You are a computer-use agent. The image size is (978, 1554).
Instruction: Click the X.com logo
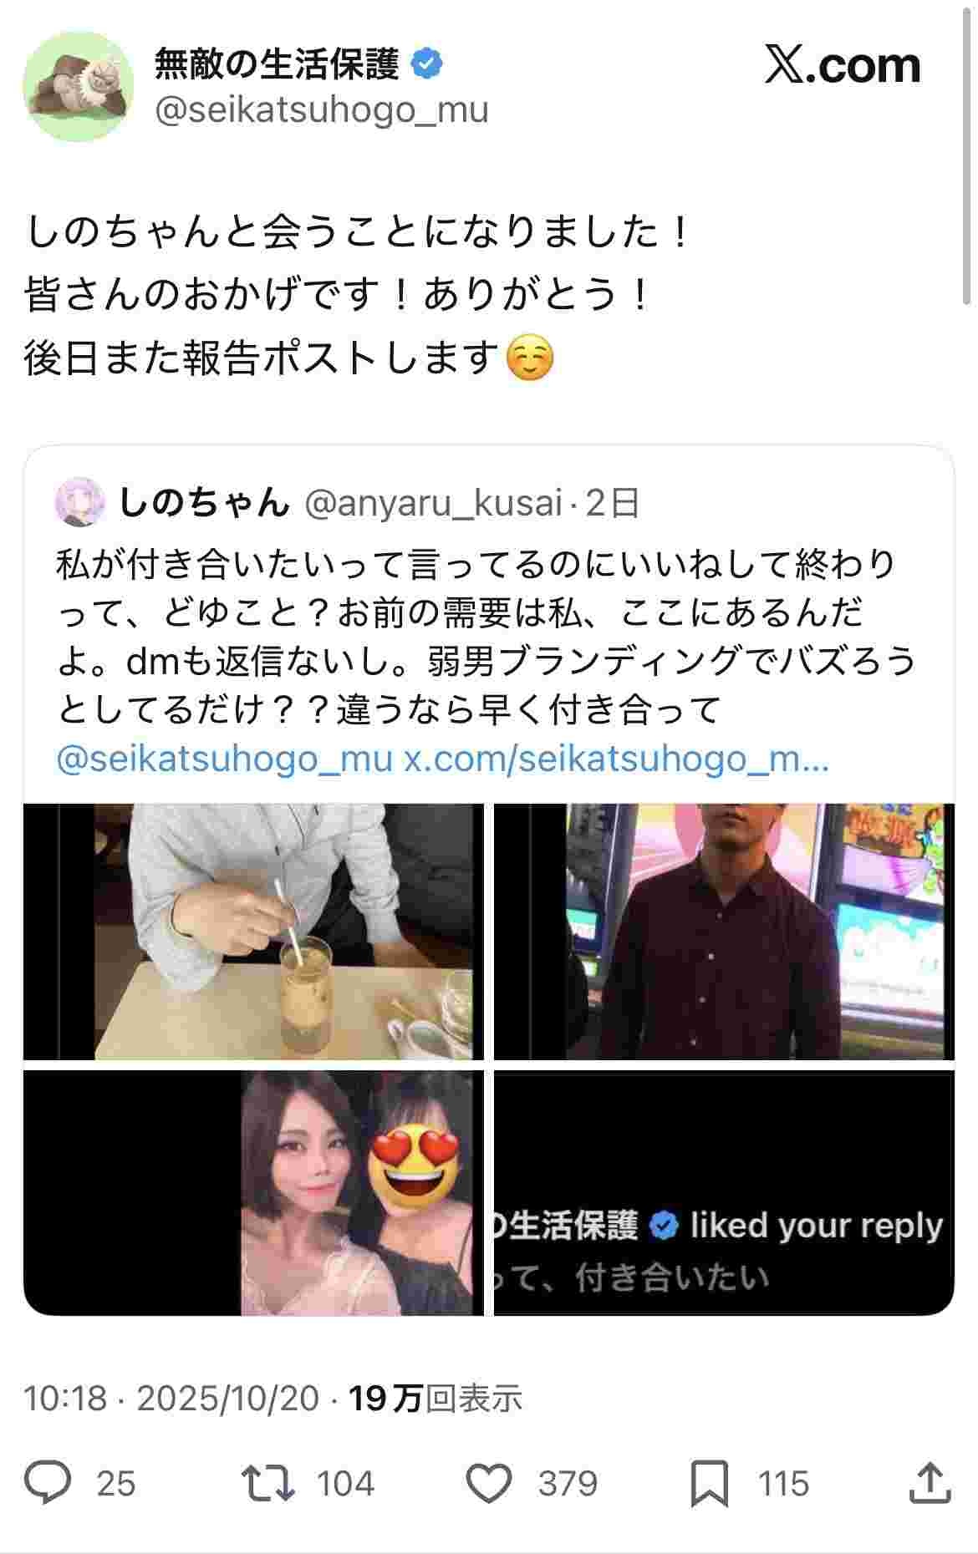point(843,65)
